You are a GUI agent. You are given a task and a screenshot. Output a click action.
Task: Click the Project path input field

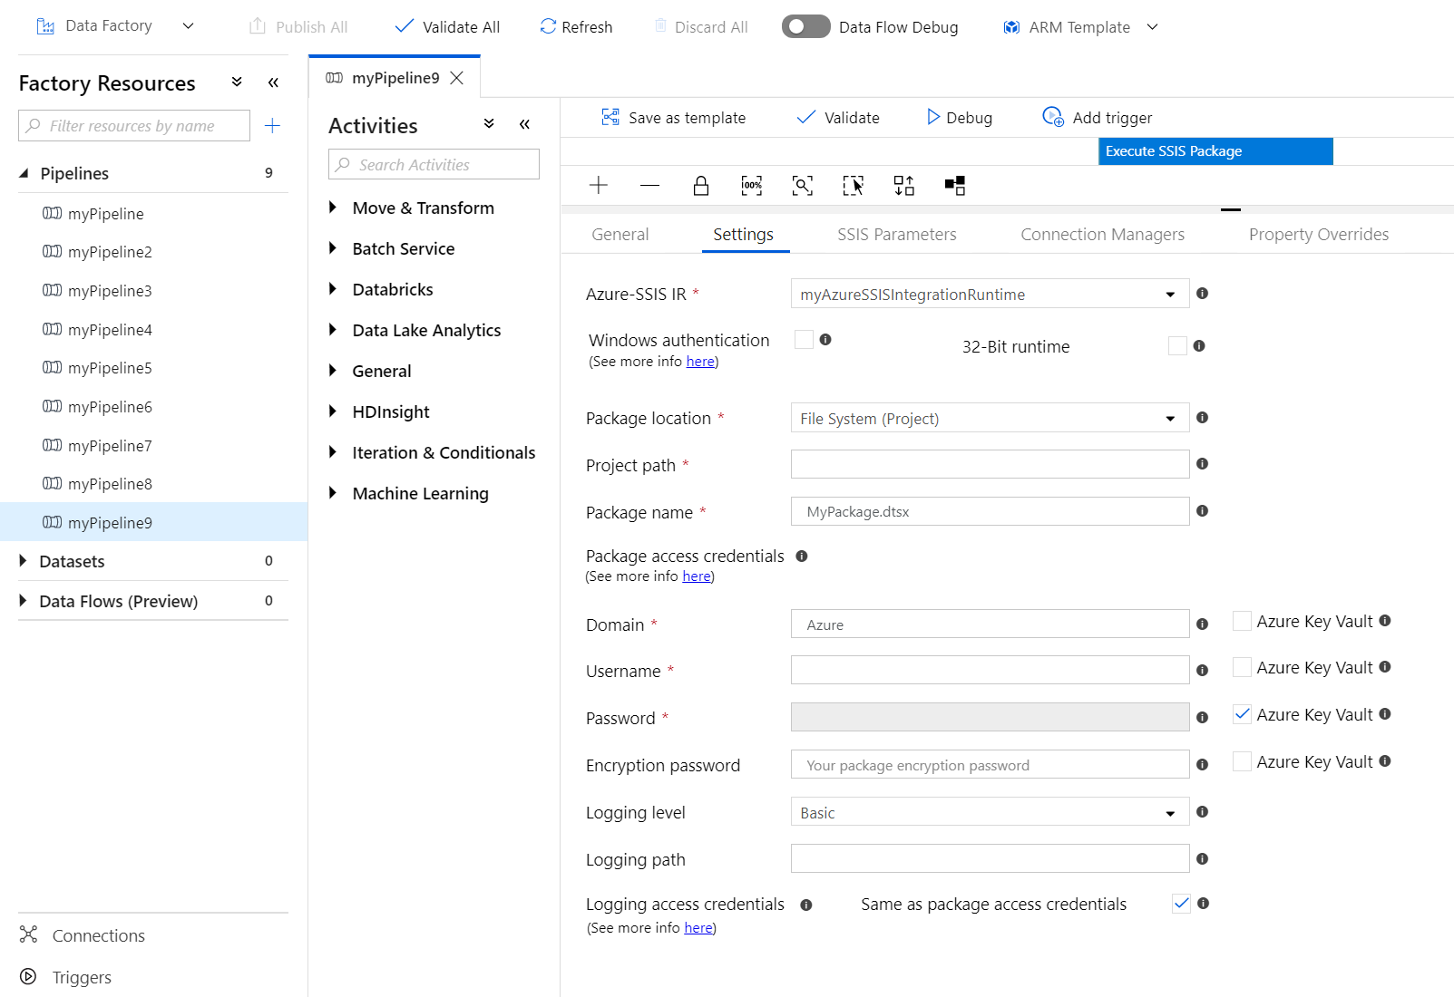pyautogui.click(x=989, y=465)
